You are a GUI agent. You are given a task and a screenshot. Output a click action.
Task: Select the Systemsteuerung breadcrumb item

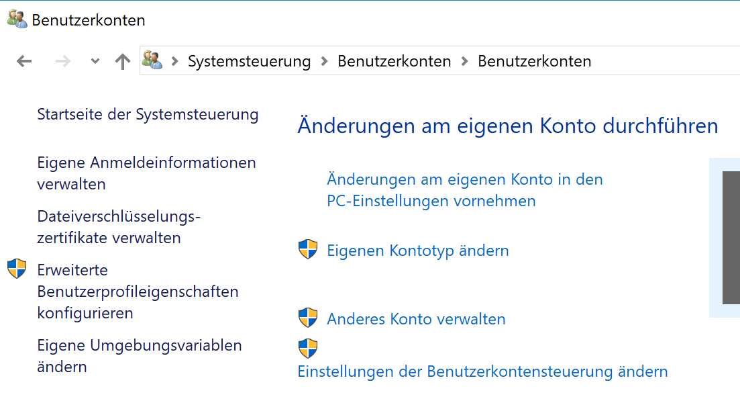point(249,62)
